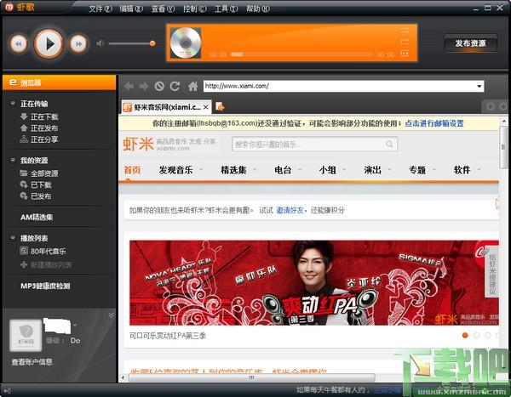Start playback with the play button
511x397 pixels.
(x=49, y=43)
